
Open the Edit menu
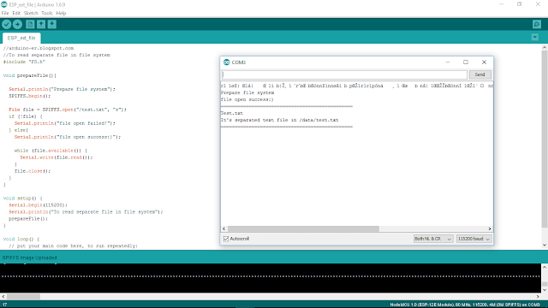click(16, 14)
